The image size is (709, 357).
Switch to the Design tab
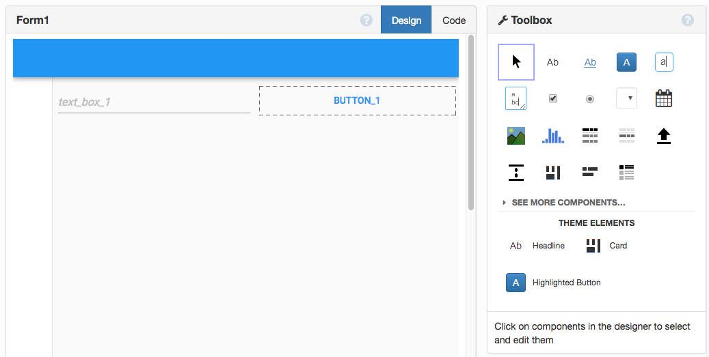[x=406, y=20]
